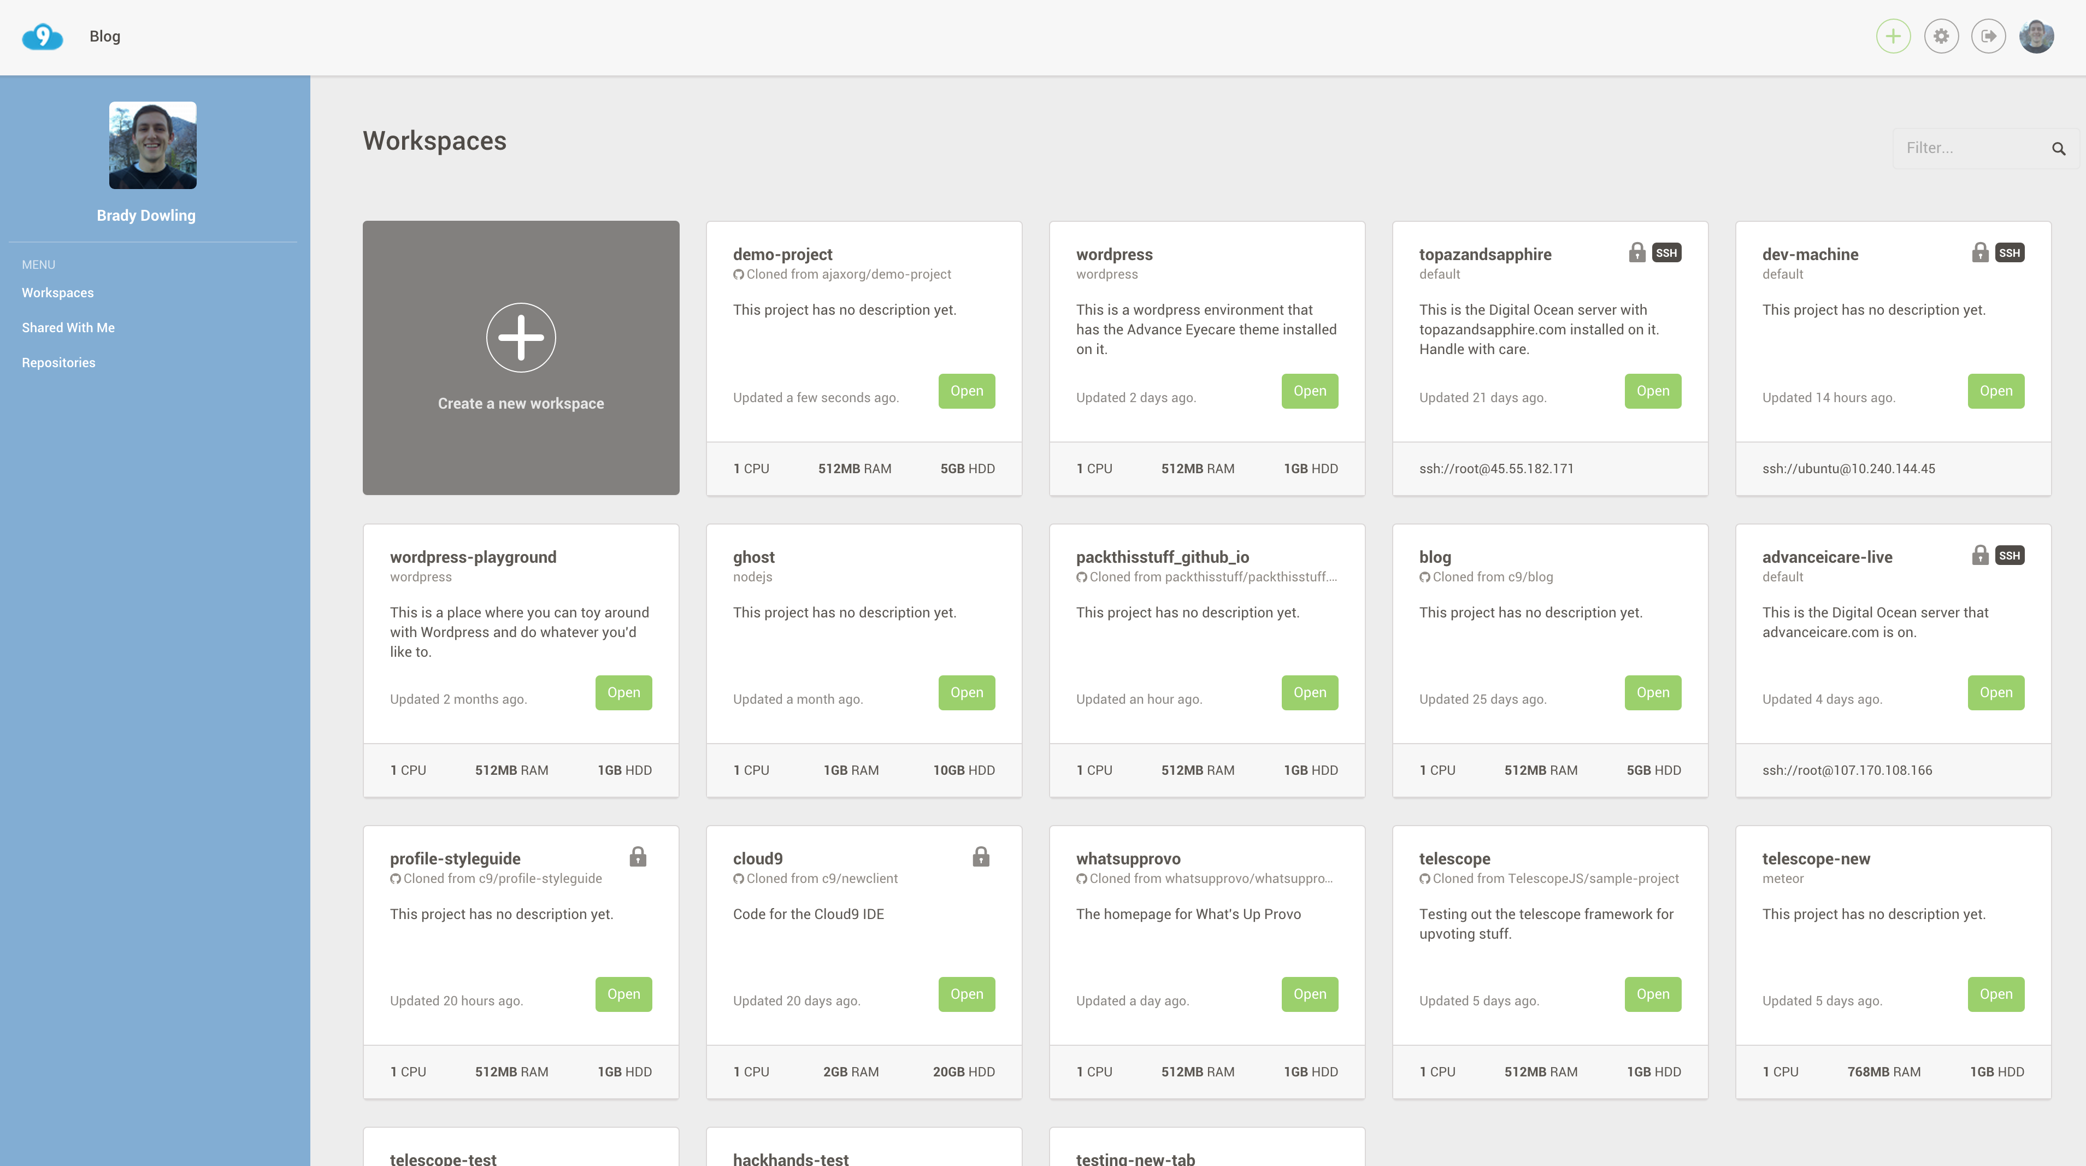Click 'Code for the Cloud9 IDE' description

point(808,914)
